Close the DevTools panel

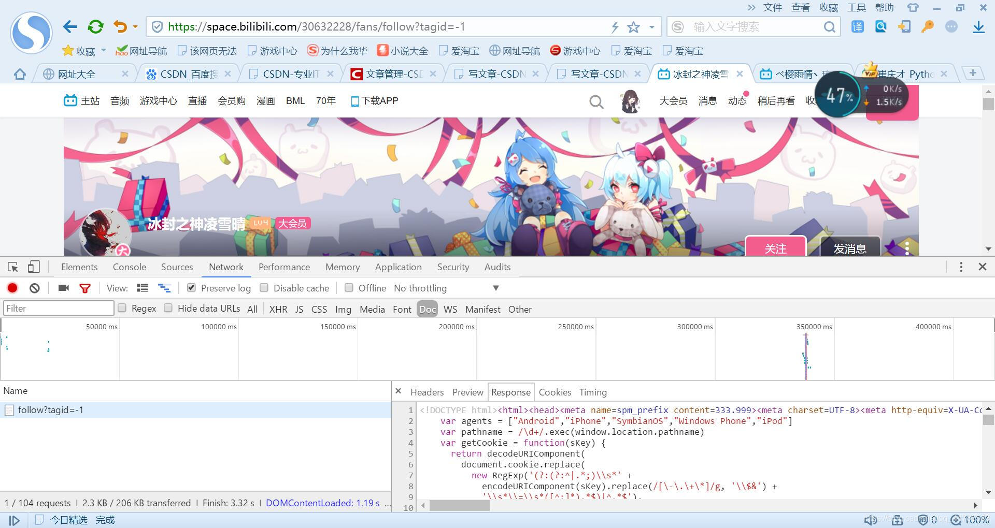click(x=982, y=267)
